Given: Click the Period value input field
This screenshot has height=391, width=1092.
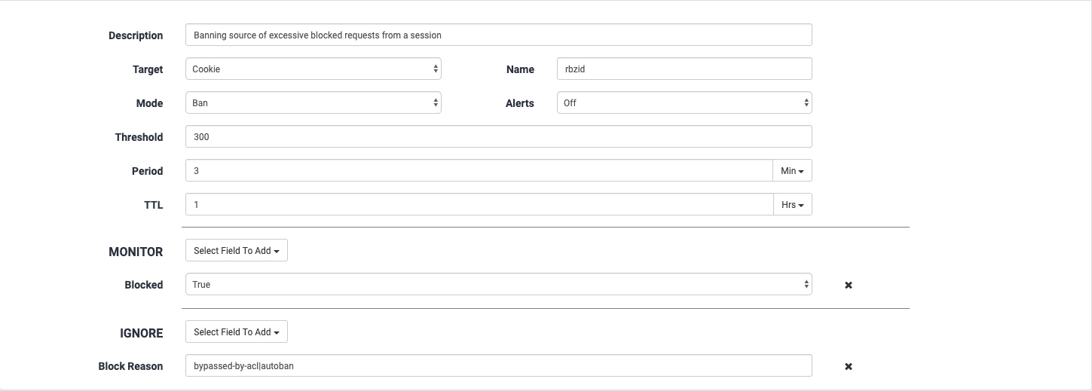Looking at the screenshot, I should click(x=479, y=171).
